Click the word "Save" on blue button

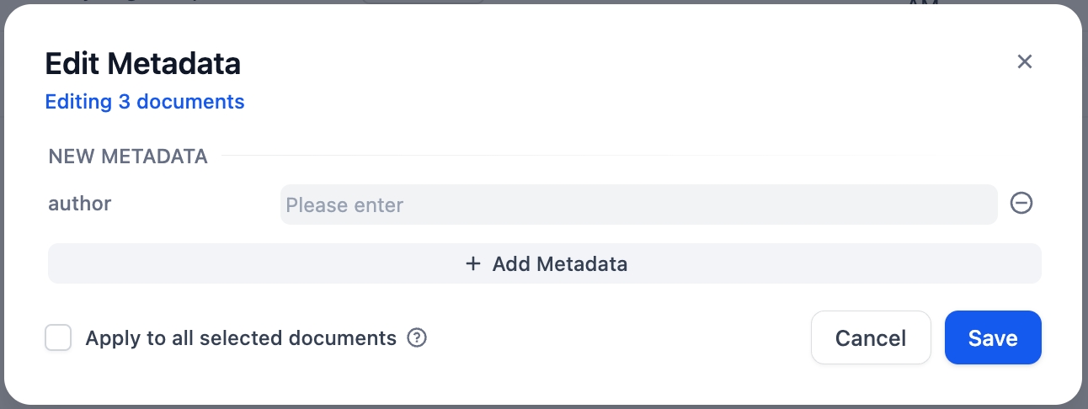993,338
